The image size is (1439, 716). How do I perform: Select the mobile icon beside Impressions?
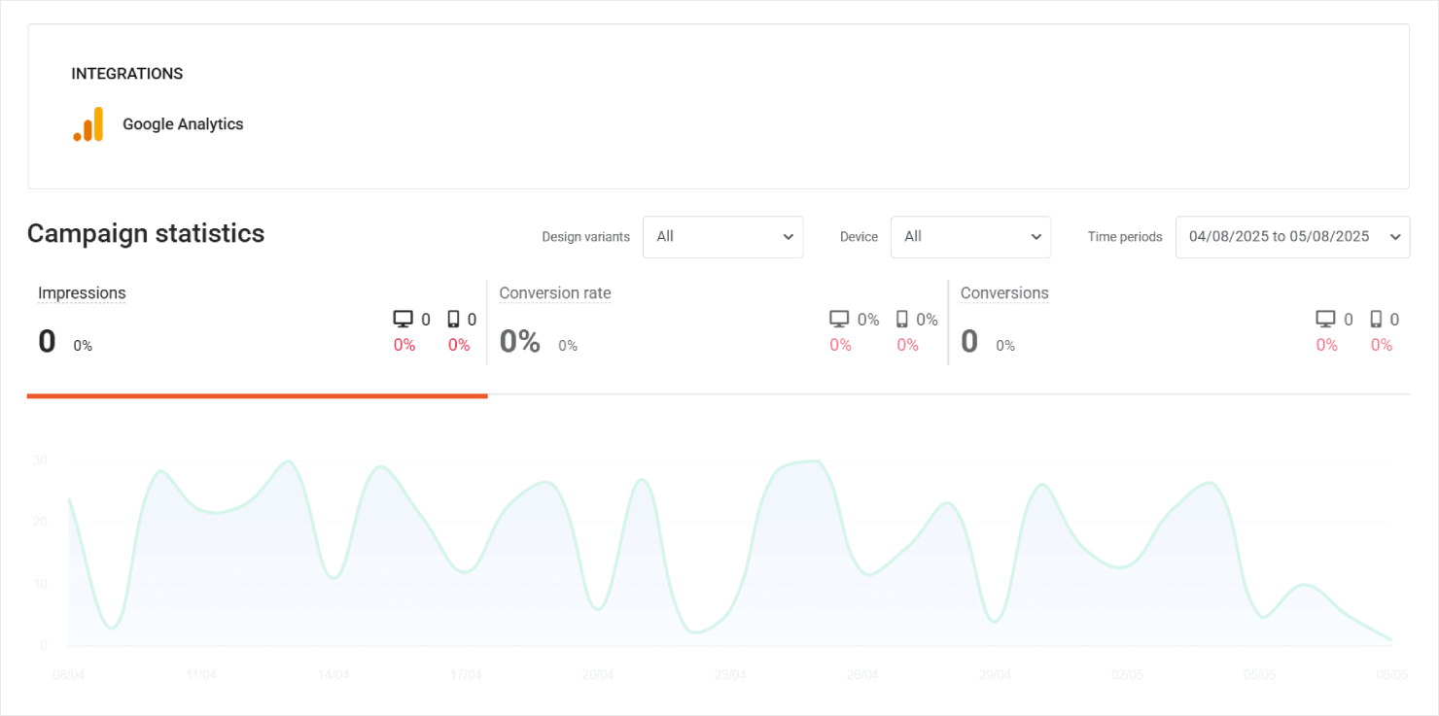[x=453, y=319]
